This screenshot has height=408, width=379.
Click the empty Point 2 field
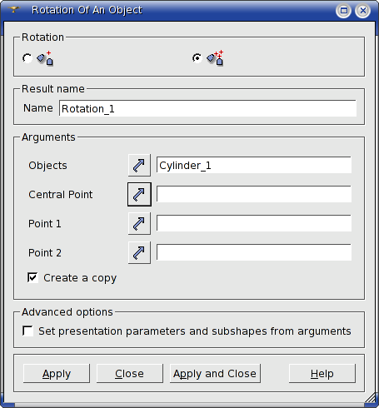254,252
